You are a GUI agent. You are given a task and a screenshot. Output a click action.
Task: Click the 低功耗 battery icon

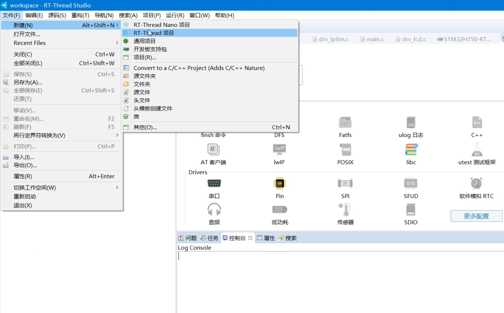(x=280, y=209)
